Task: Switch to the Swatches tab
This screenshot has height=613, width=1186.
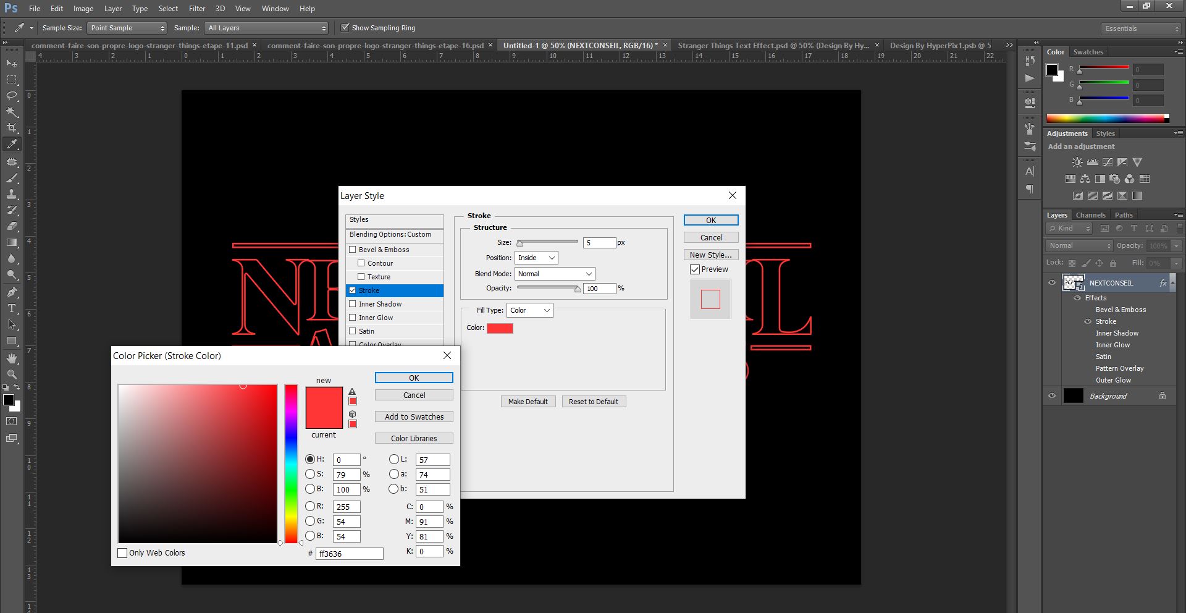Action: tap(1088, 52)
